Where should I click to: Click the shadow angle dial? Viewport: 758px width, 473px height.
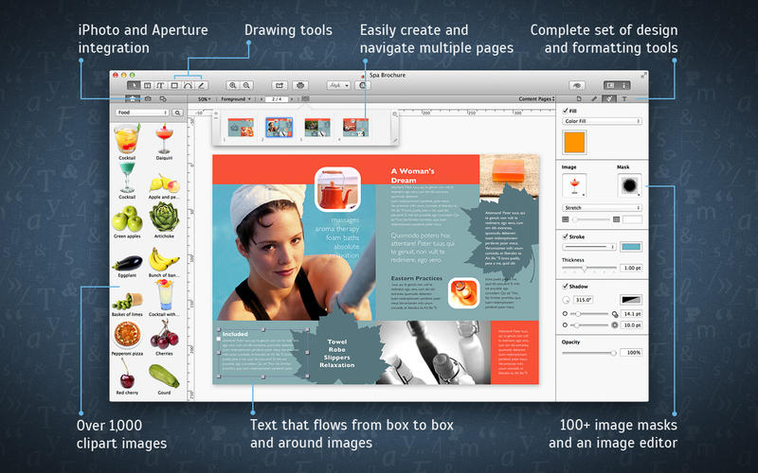click(x=566, y=300)
